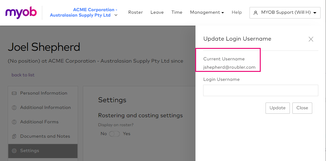Expand the ACME Corporation company chevron
Viewport: 326px width, 161px height.
(116, 15)
